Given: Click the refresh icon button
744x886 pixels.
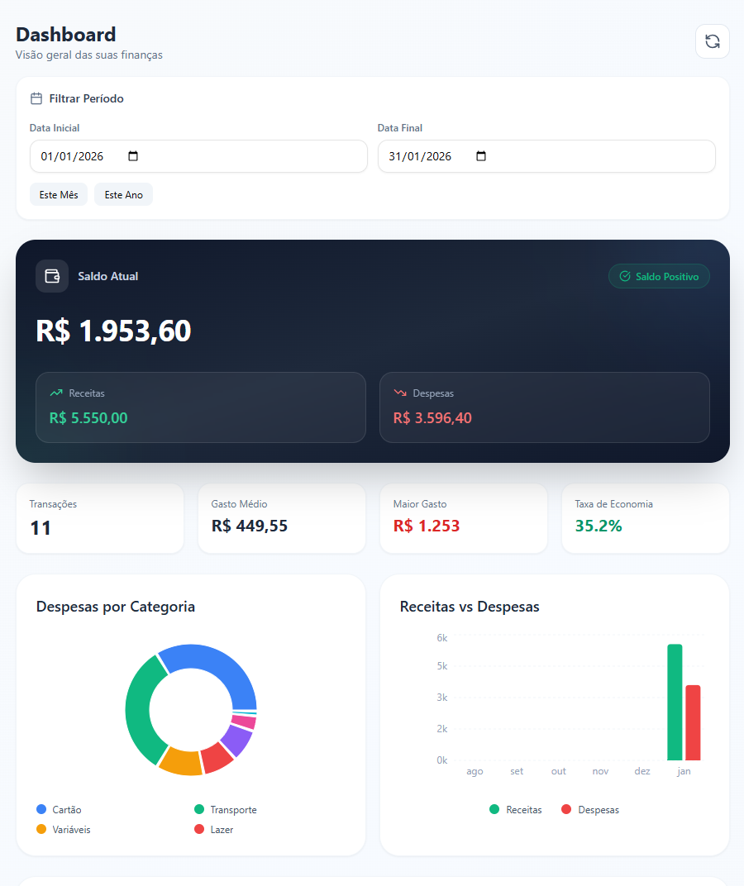Looking at the screenshot, I should 712,41.
